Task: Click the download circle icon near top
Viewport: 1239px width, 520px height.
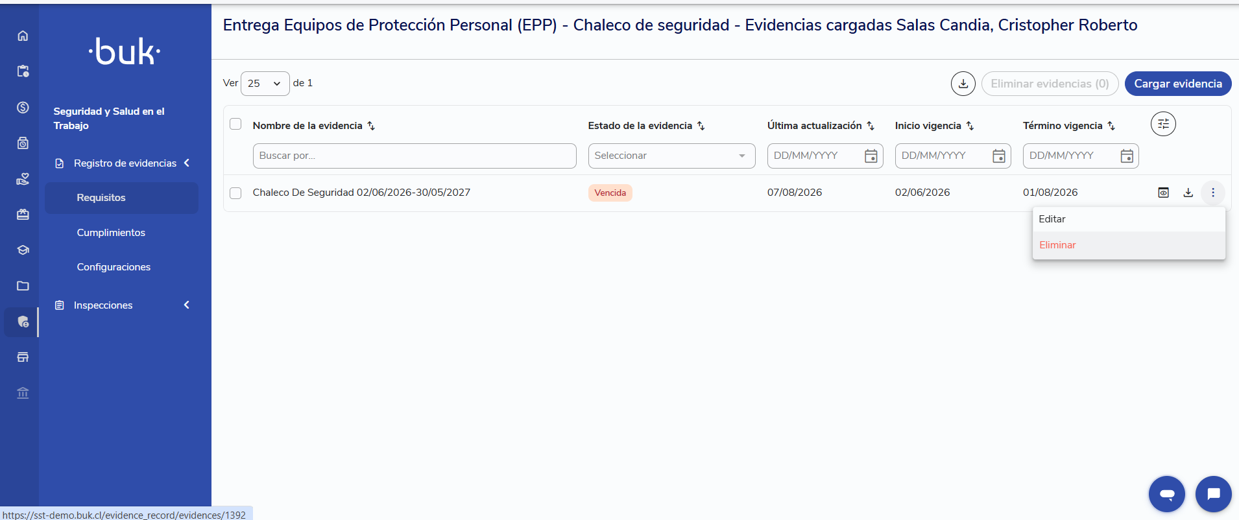Action: (963, 84)
